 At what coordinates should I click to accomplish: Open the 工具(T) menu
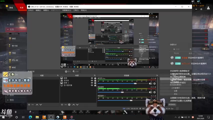[76, 10]
